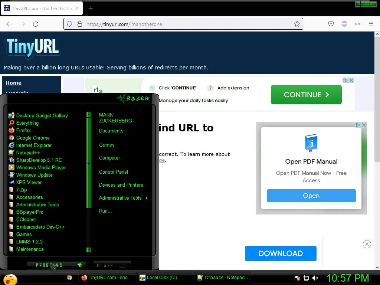This screenshot has width=380, height=285.
Task: Open MARK ZUCKERBERG user folder
Action: point(115,118)
